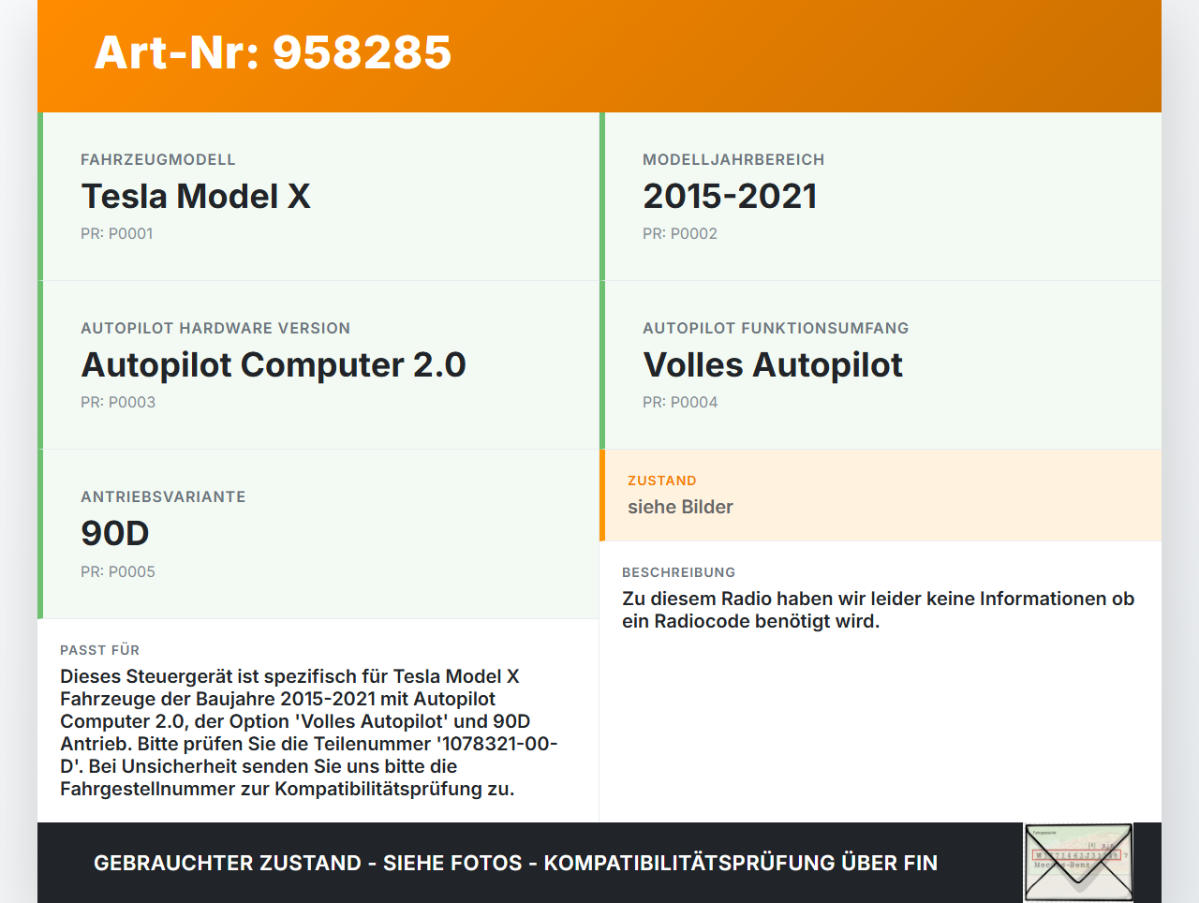Select the PR: P0005 code
Screen dimensions: 1199x903
(118, 570)
